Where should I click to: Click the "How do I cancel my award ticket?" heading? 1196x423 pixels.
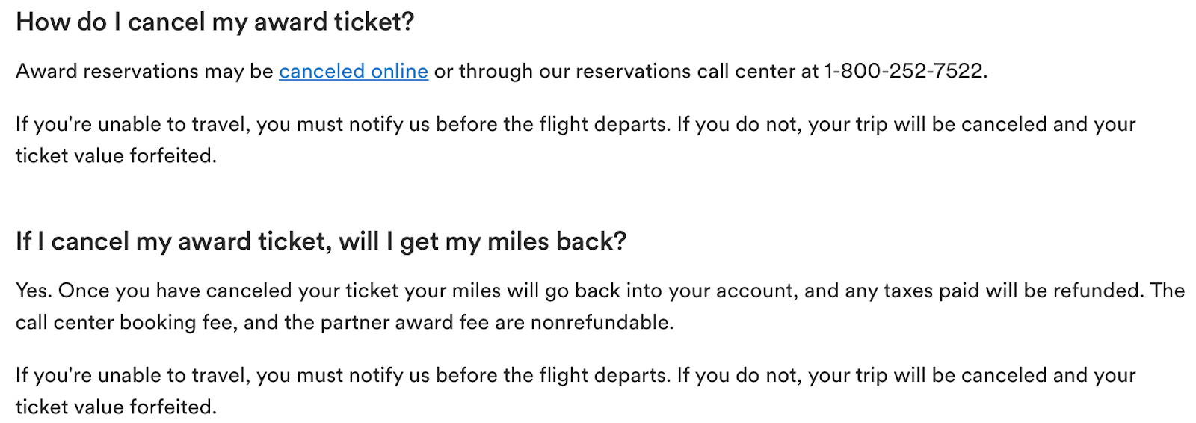(215, 22)
